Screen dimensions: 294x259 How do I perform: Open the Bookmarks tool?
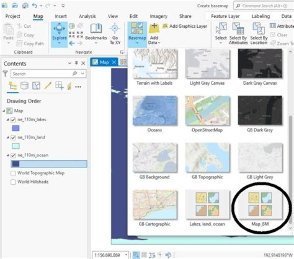pos(96,34)
